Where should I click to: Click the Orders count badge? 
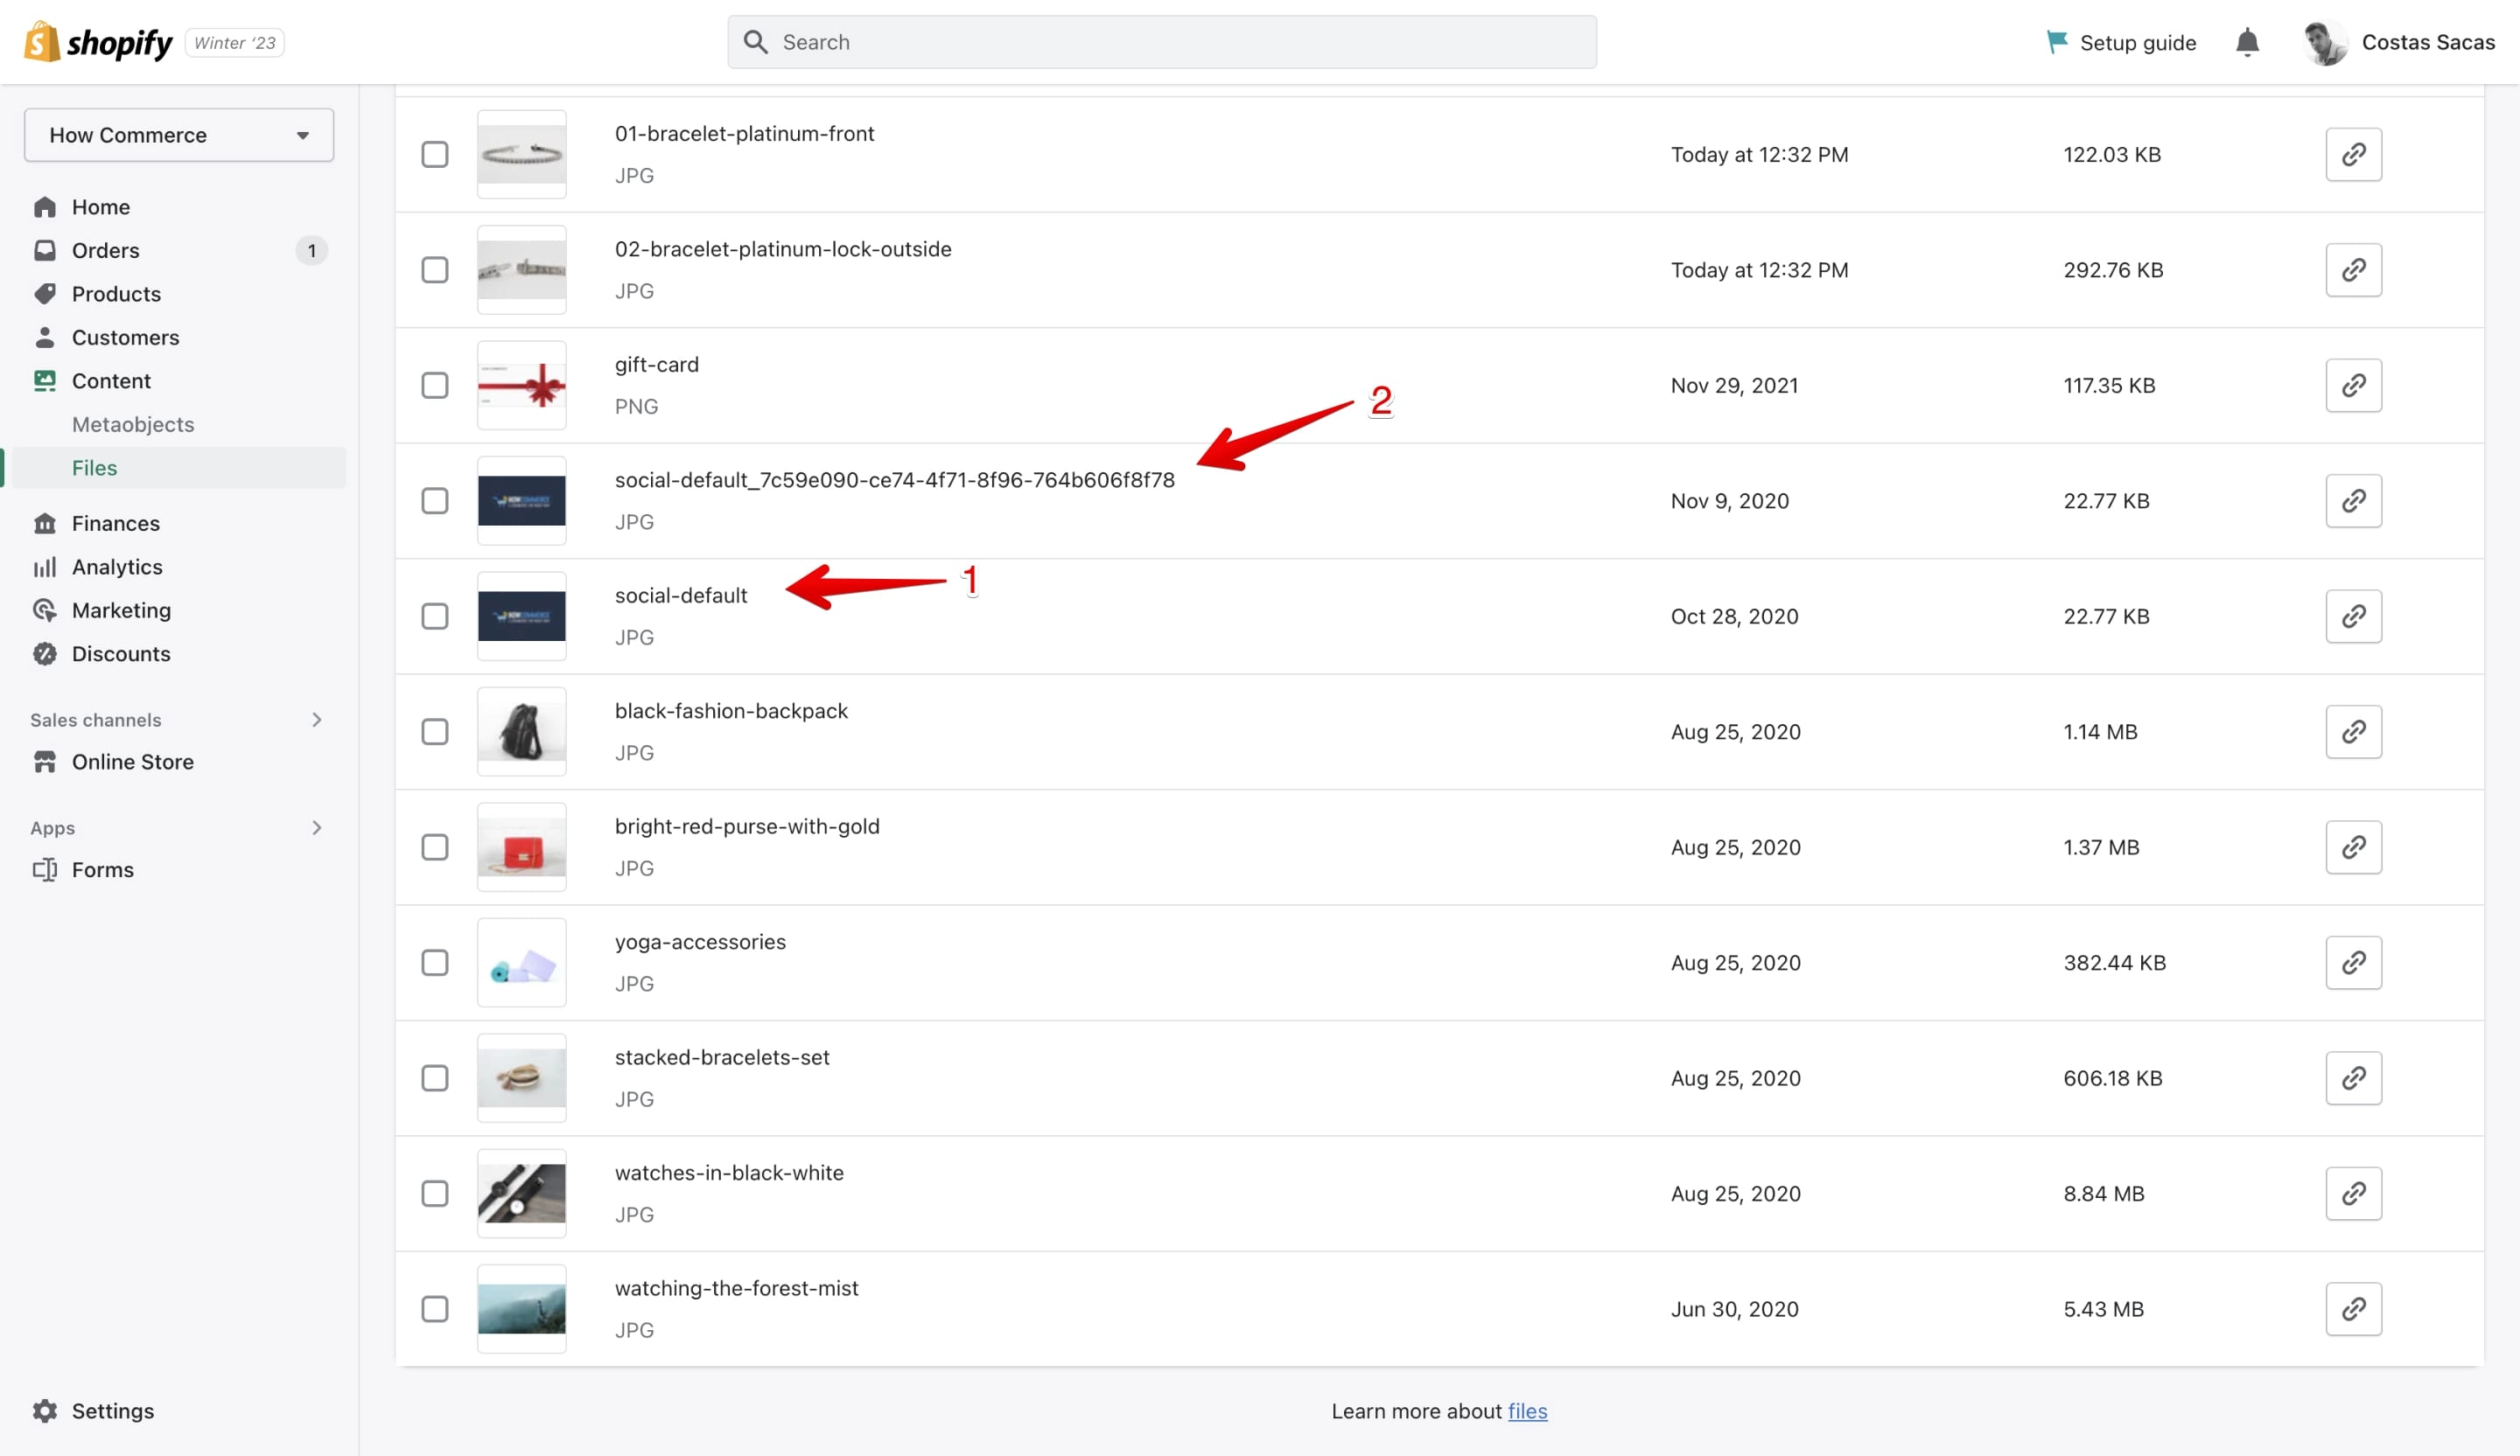(312, 250)
